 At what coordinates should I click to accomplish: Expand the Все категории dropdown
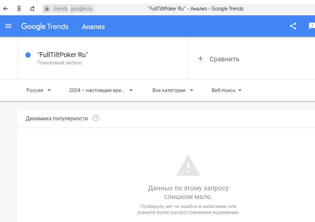click(172, 90)
